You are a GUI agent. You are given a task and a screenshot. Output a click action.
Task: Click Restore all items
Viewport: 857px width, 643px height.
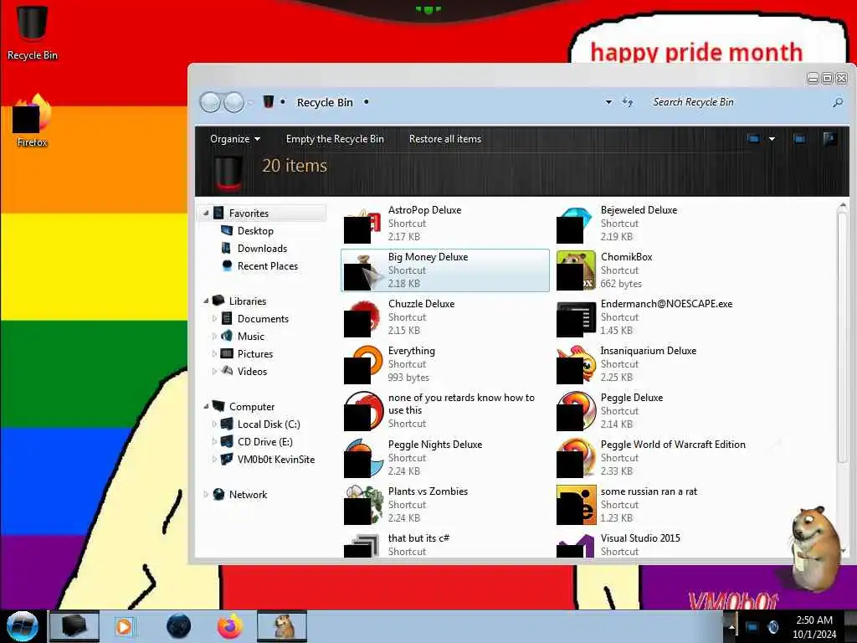coord(445,139)
